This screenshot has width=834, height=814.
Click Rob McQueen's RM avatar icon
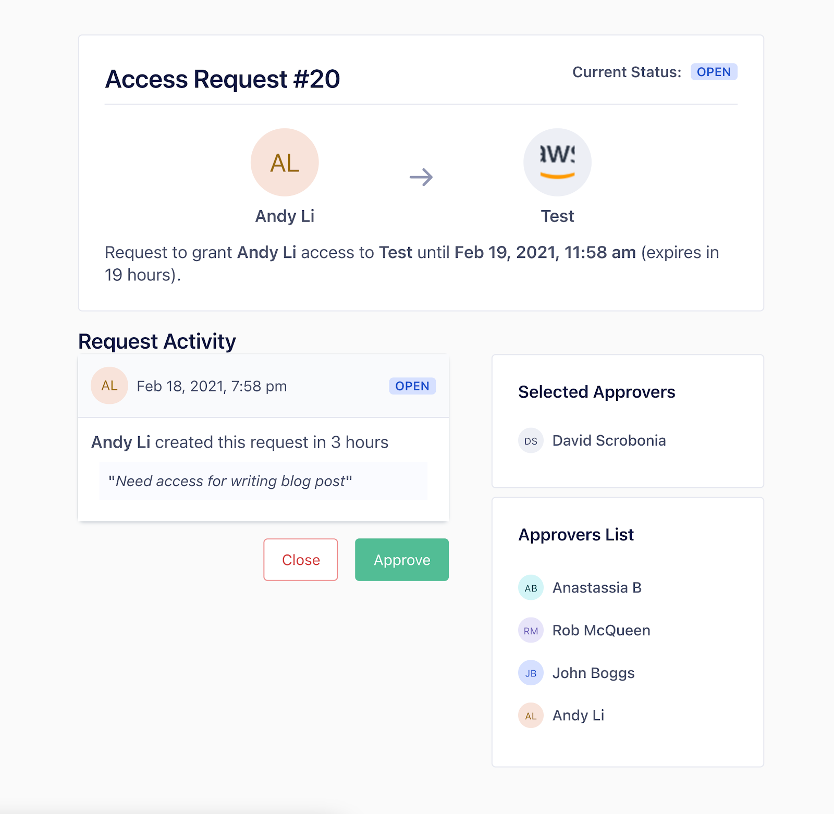(x=530, y=631)
